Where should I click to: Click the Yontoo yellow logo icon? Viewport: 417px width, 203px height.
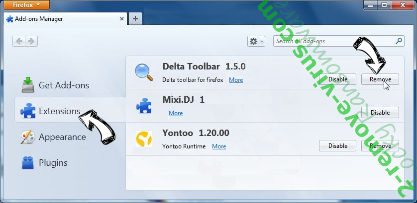(x=144, y=139)
